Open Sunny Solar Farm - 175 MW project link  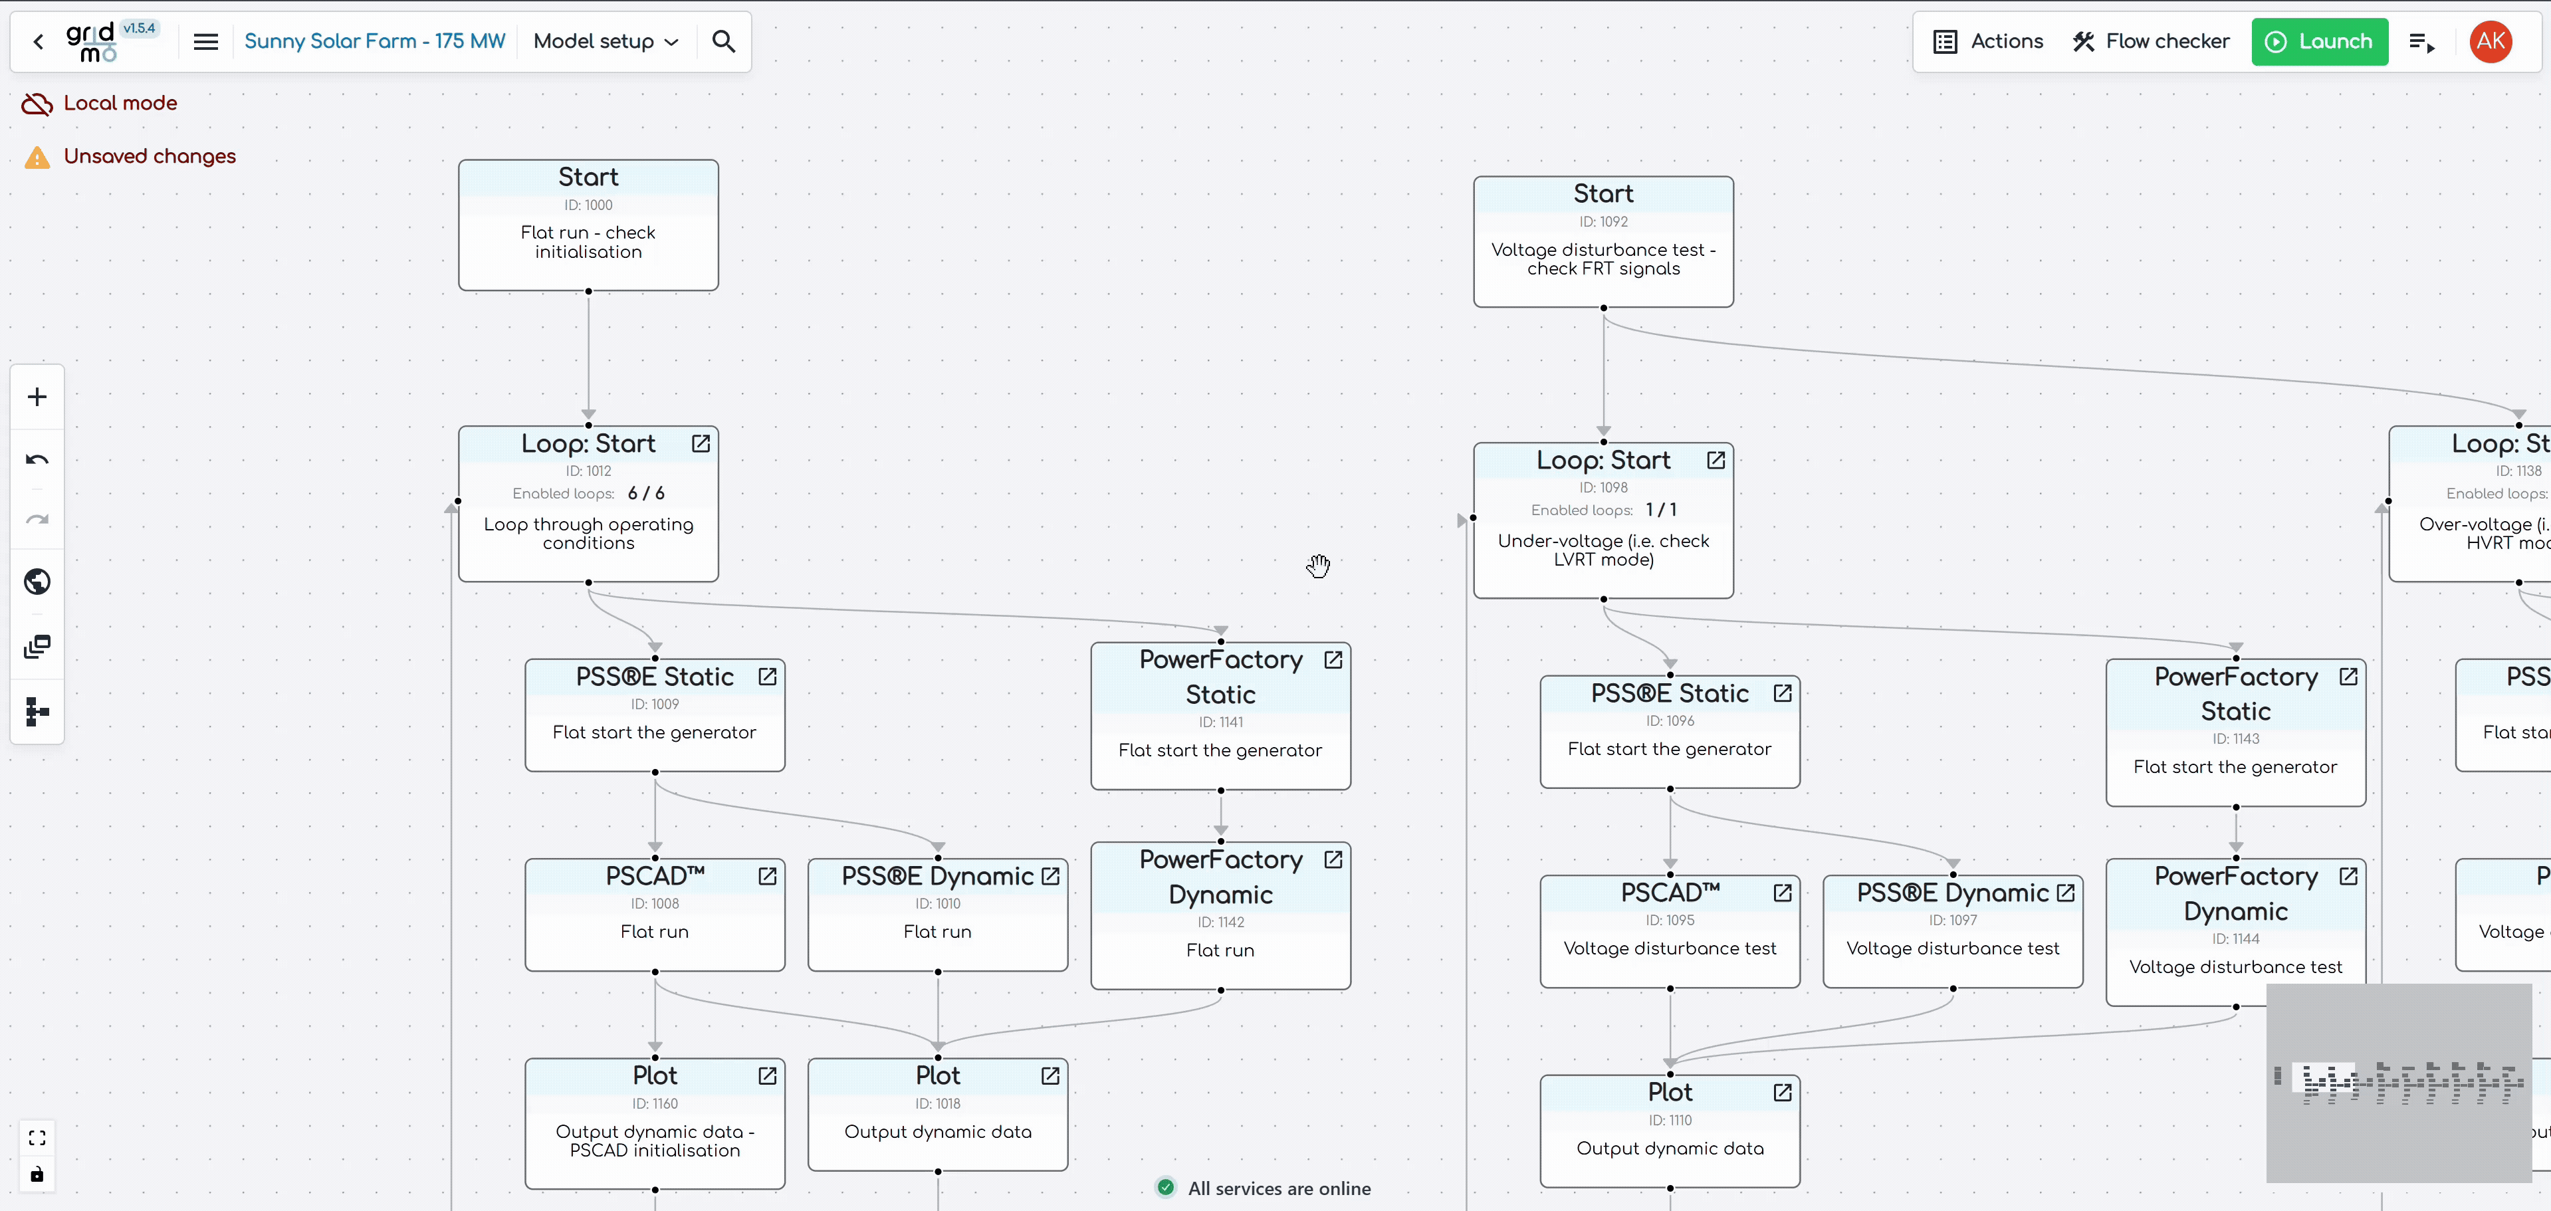pyautogui.click(x=374, y=42)
